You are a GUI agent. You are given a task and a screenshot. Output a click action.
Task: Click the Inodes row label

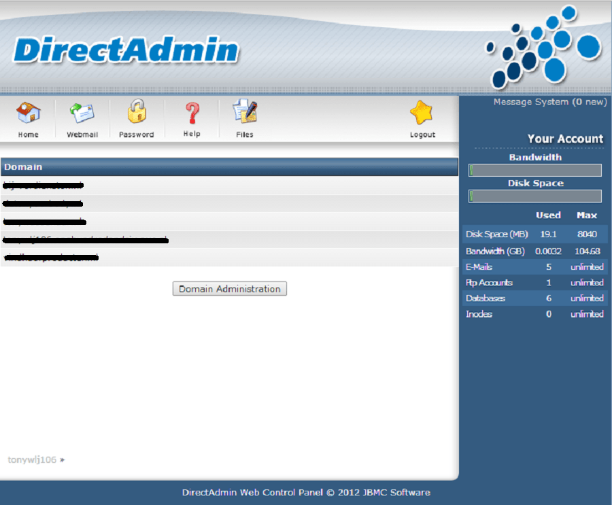479,314
